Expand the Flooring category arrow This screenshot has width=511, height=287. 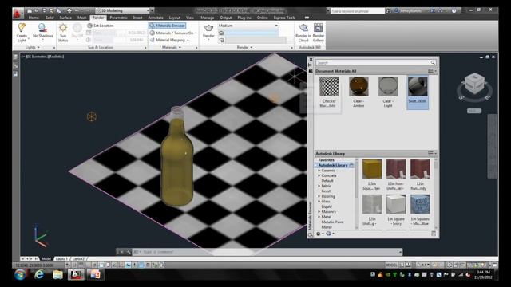319,196
